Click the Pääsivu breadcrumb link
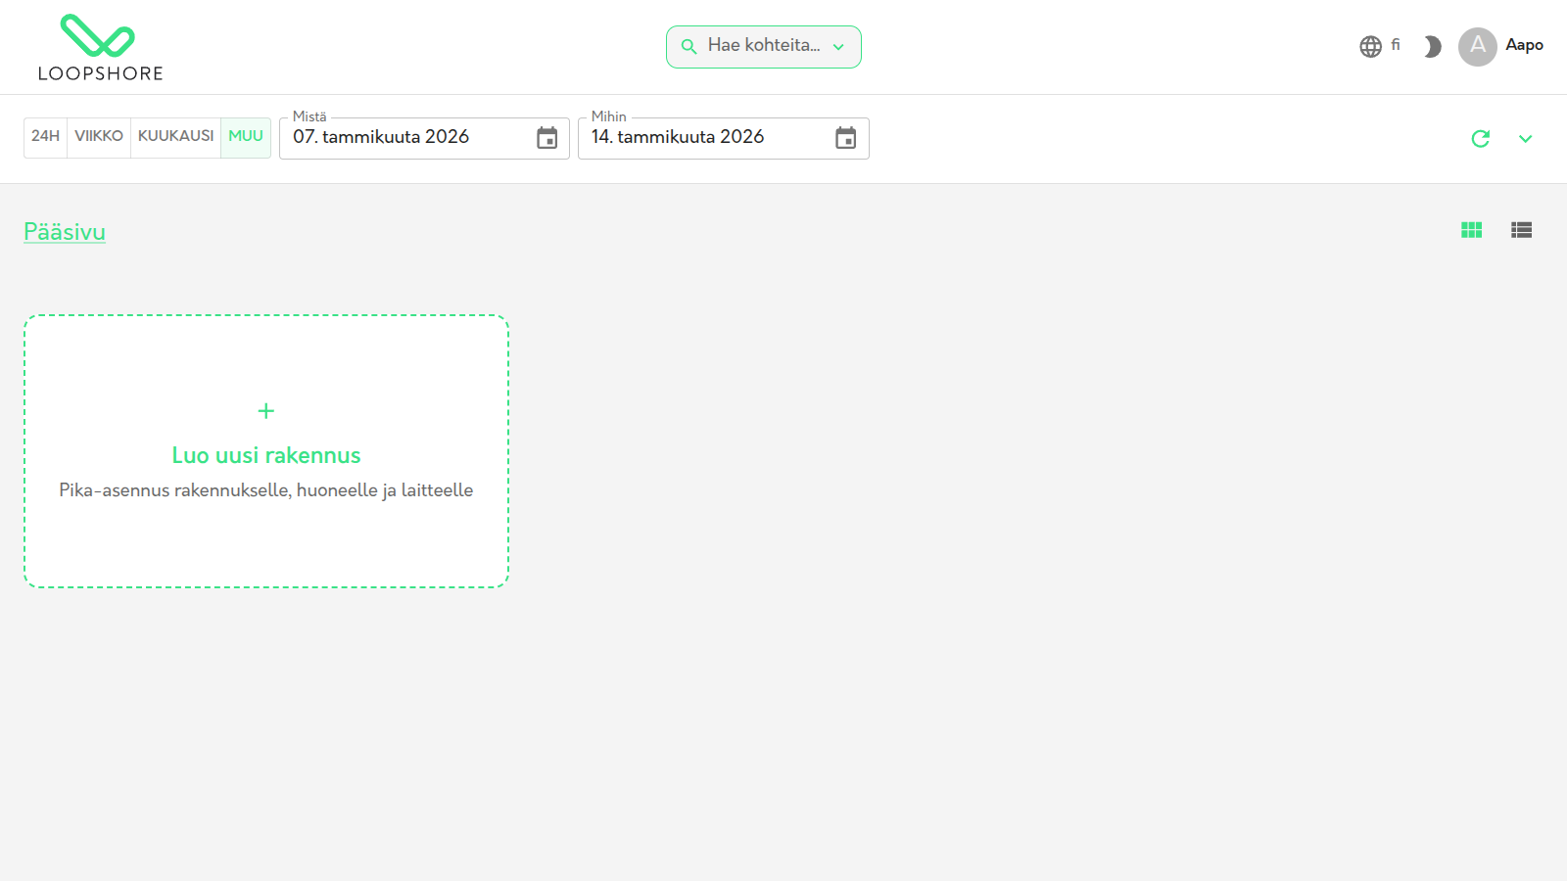This screenshot has width=1567, height=881. 65,232
